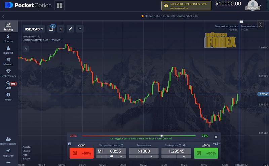This screenshot has width=269, height=166.
Task: Open Realizzazioni diamond icon
Action: click(8, 73)
